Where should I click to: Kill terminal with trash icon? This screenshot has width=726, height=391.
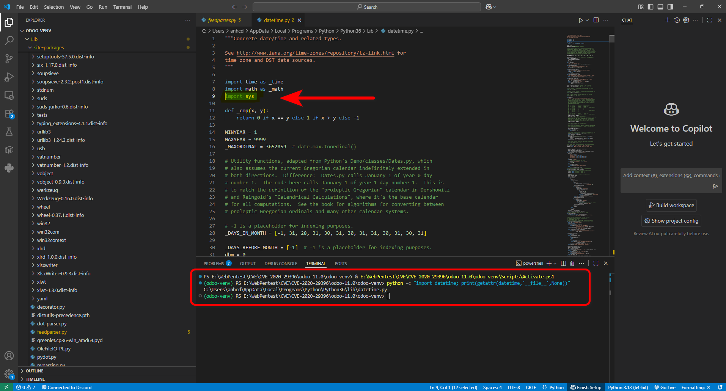click(x=572, y=263)
